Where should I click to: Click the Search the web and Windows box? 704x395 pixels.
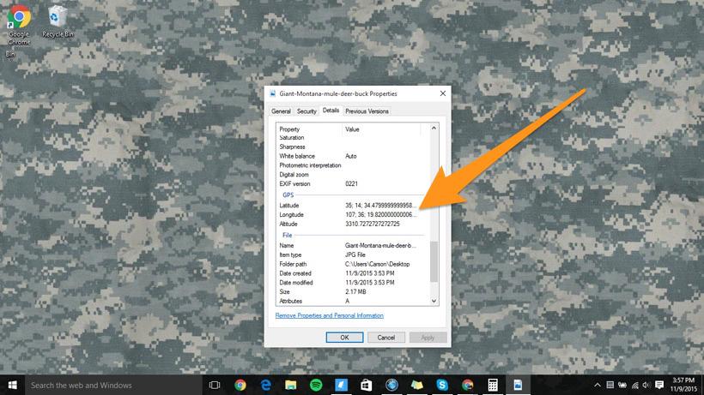[x=113, y=386]
